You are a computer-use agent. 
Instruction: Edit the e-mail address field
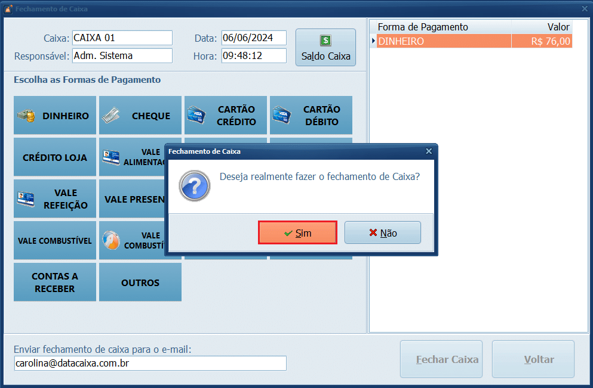(x=150, y=363)
